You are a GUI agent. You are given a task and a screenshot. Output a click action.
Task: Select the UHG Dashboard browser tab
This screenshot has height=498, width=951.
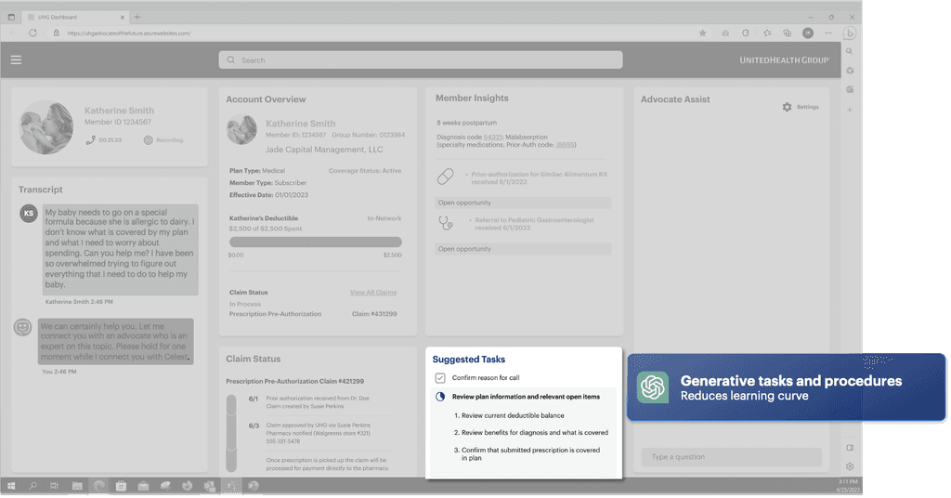(x=76, y=17)
